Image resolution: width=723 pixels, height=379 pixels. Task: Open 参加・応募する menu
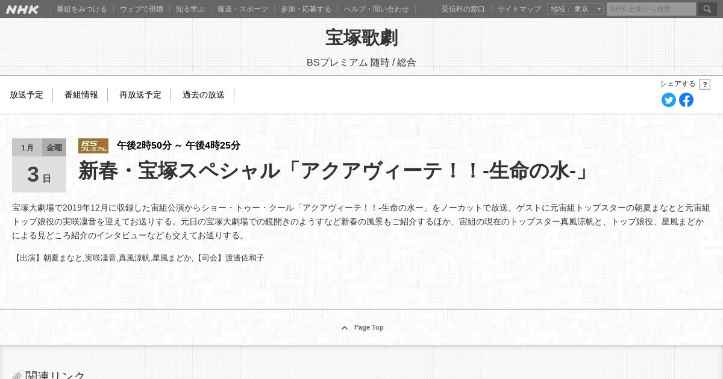pyautogui.click(x=306, y=9)
